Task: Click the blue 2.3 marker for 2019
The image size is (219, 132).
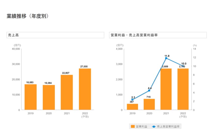Action: tap(132, 100)
